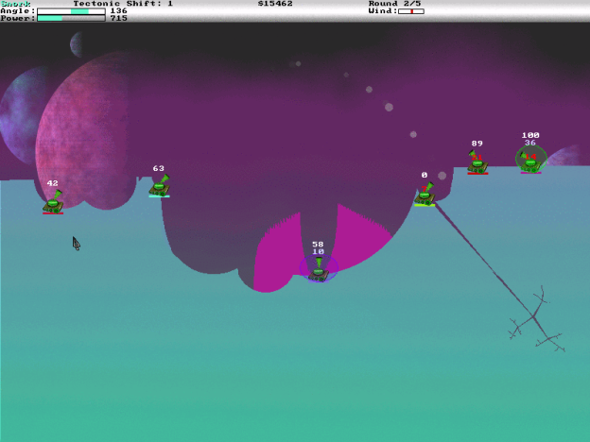590x442 pixels.
Task: Click the shielded tank in the crater
Action: [319, 269]
